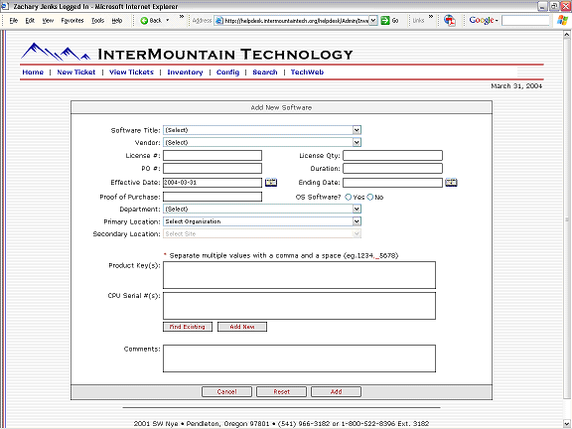
Task: Open the Help menu
Action: point(117,21)
